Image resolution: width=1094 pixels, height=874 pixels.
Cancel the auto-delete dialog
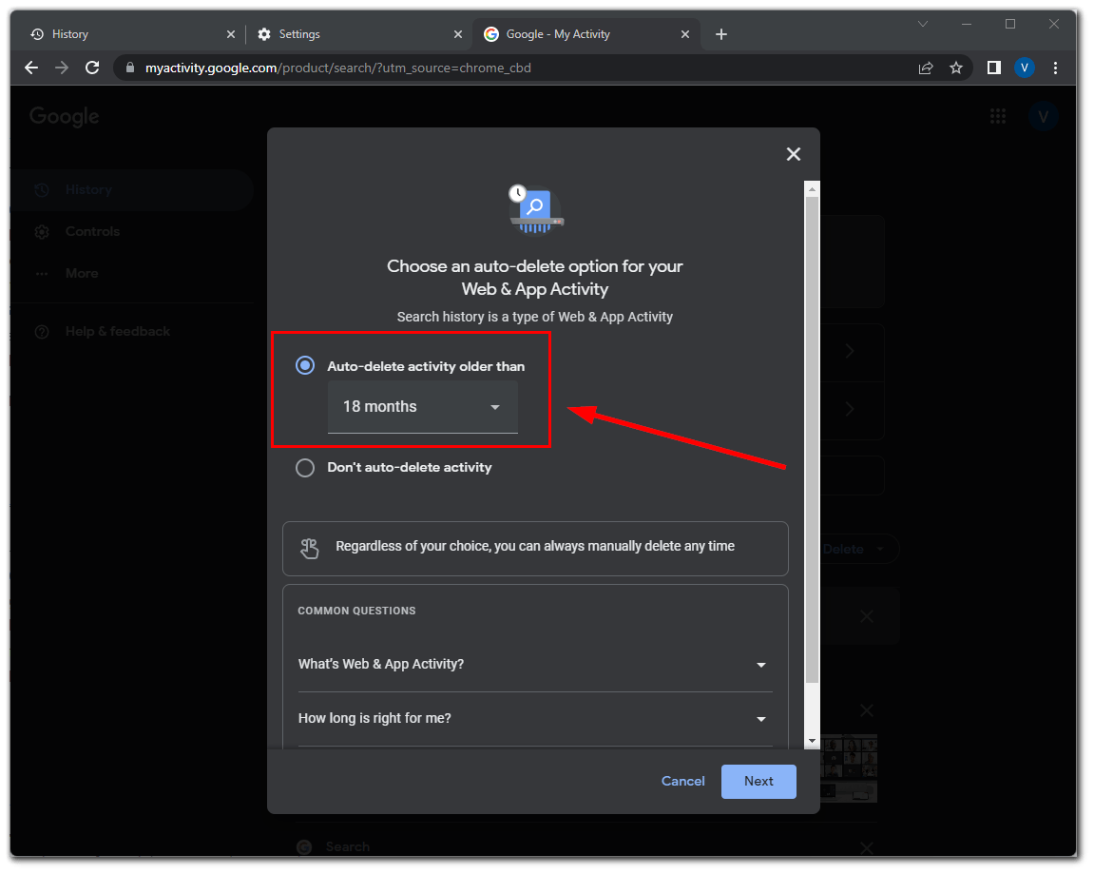coord(682,781)
